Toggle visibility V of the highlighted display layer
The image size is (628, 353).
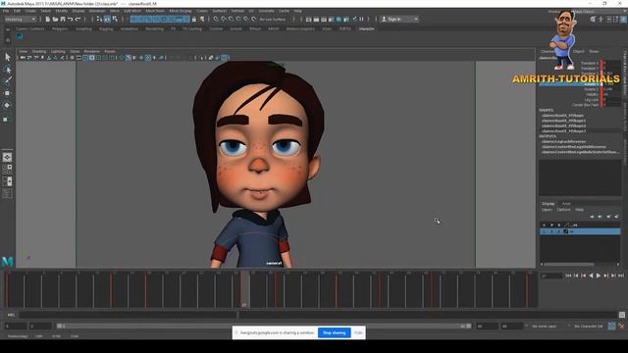tap(544, 231)
